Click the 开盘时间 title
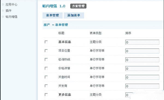Viewport: 164px width, 100px height. (64, 77)
